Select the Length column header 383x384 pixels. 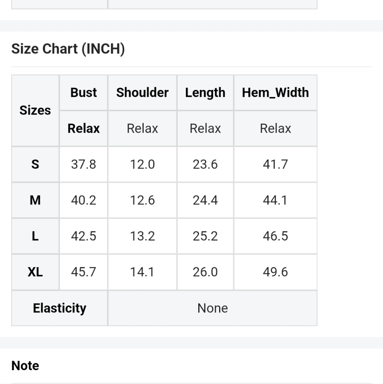(205, 93)
